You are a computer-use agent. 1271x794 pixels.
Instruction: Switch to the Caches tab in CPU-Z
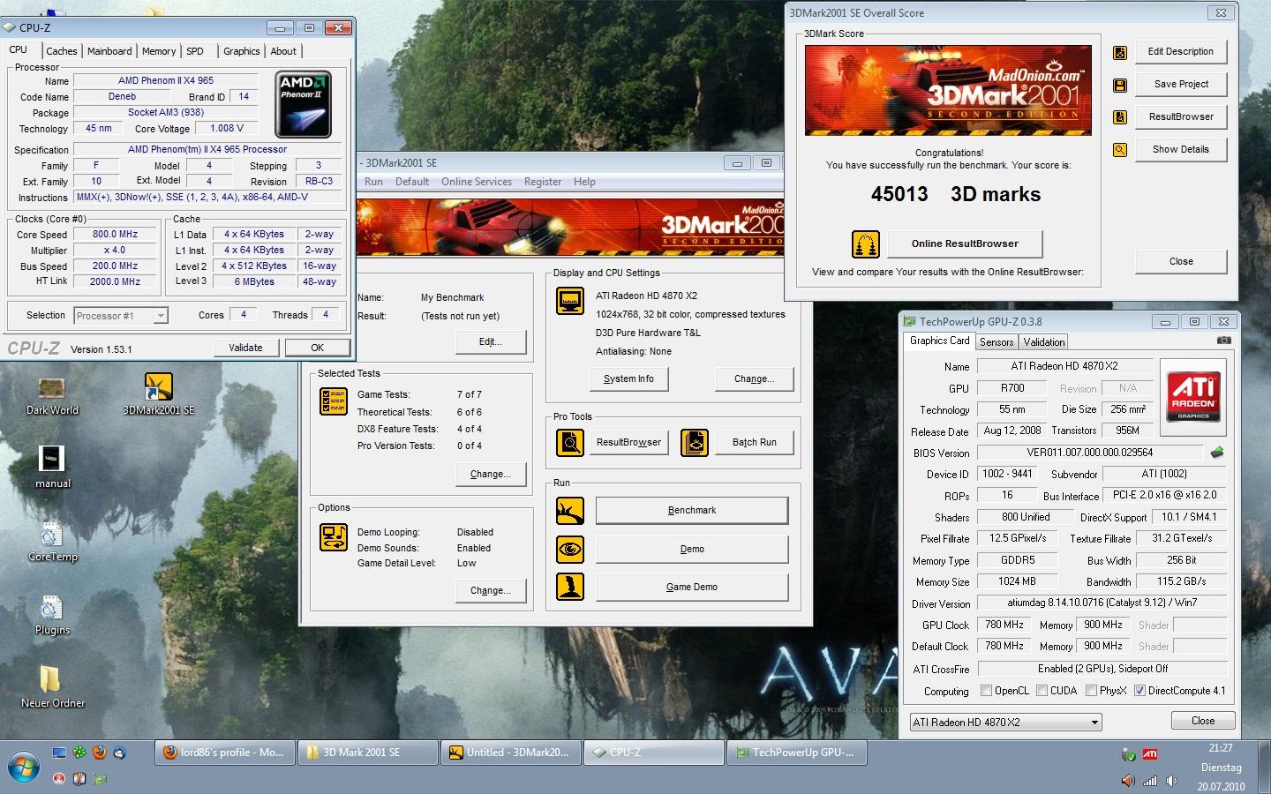coord(61,51)
